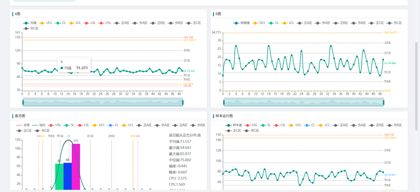
Task: Toggle 正A区 in the R图 legend
Action: [304, 23]
